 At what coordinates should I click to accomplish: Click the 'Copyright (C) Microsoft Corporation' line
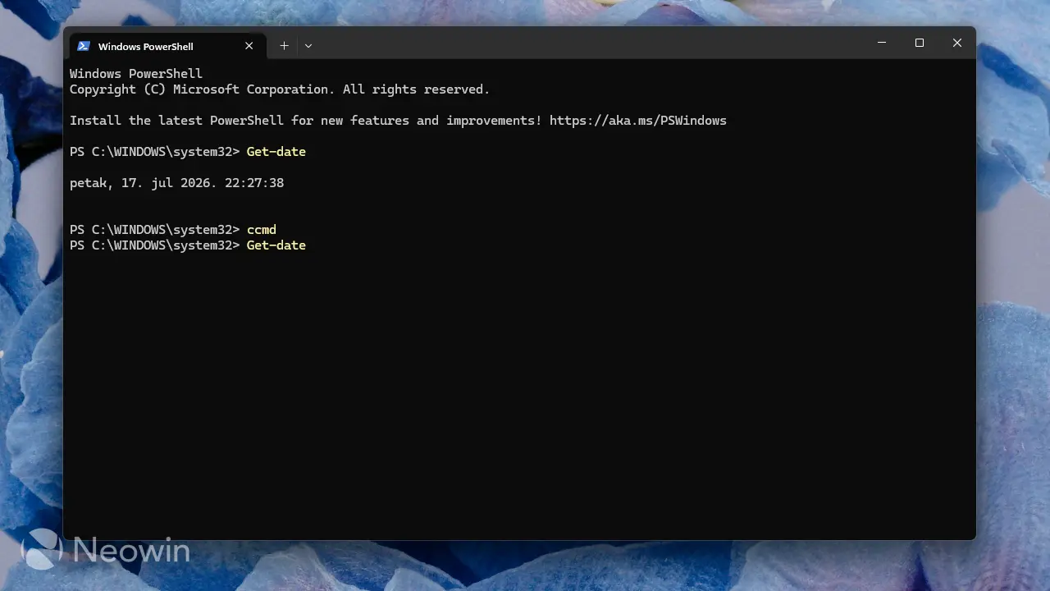click(280, 89)
